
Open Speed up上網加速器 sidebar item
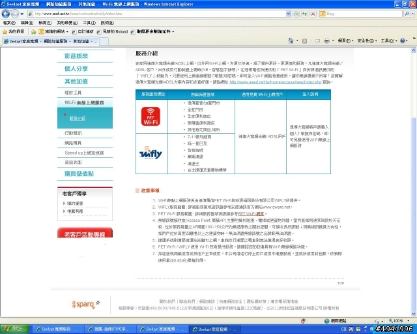tap(84, 153)
